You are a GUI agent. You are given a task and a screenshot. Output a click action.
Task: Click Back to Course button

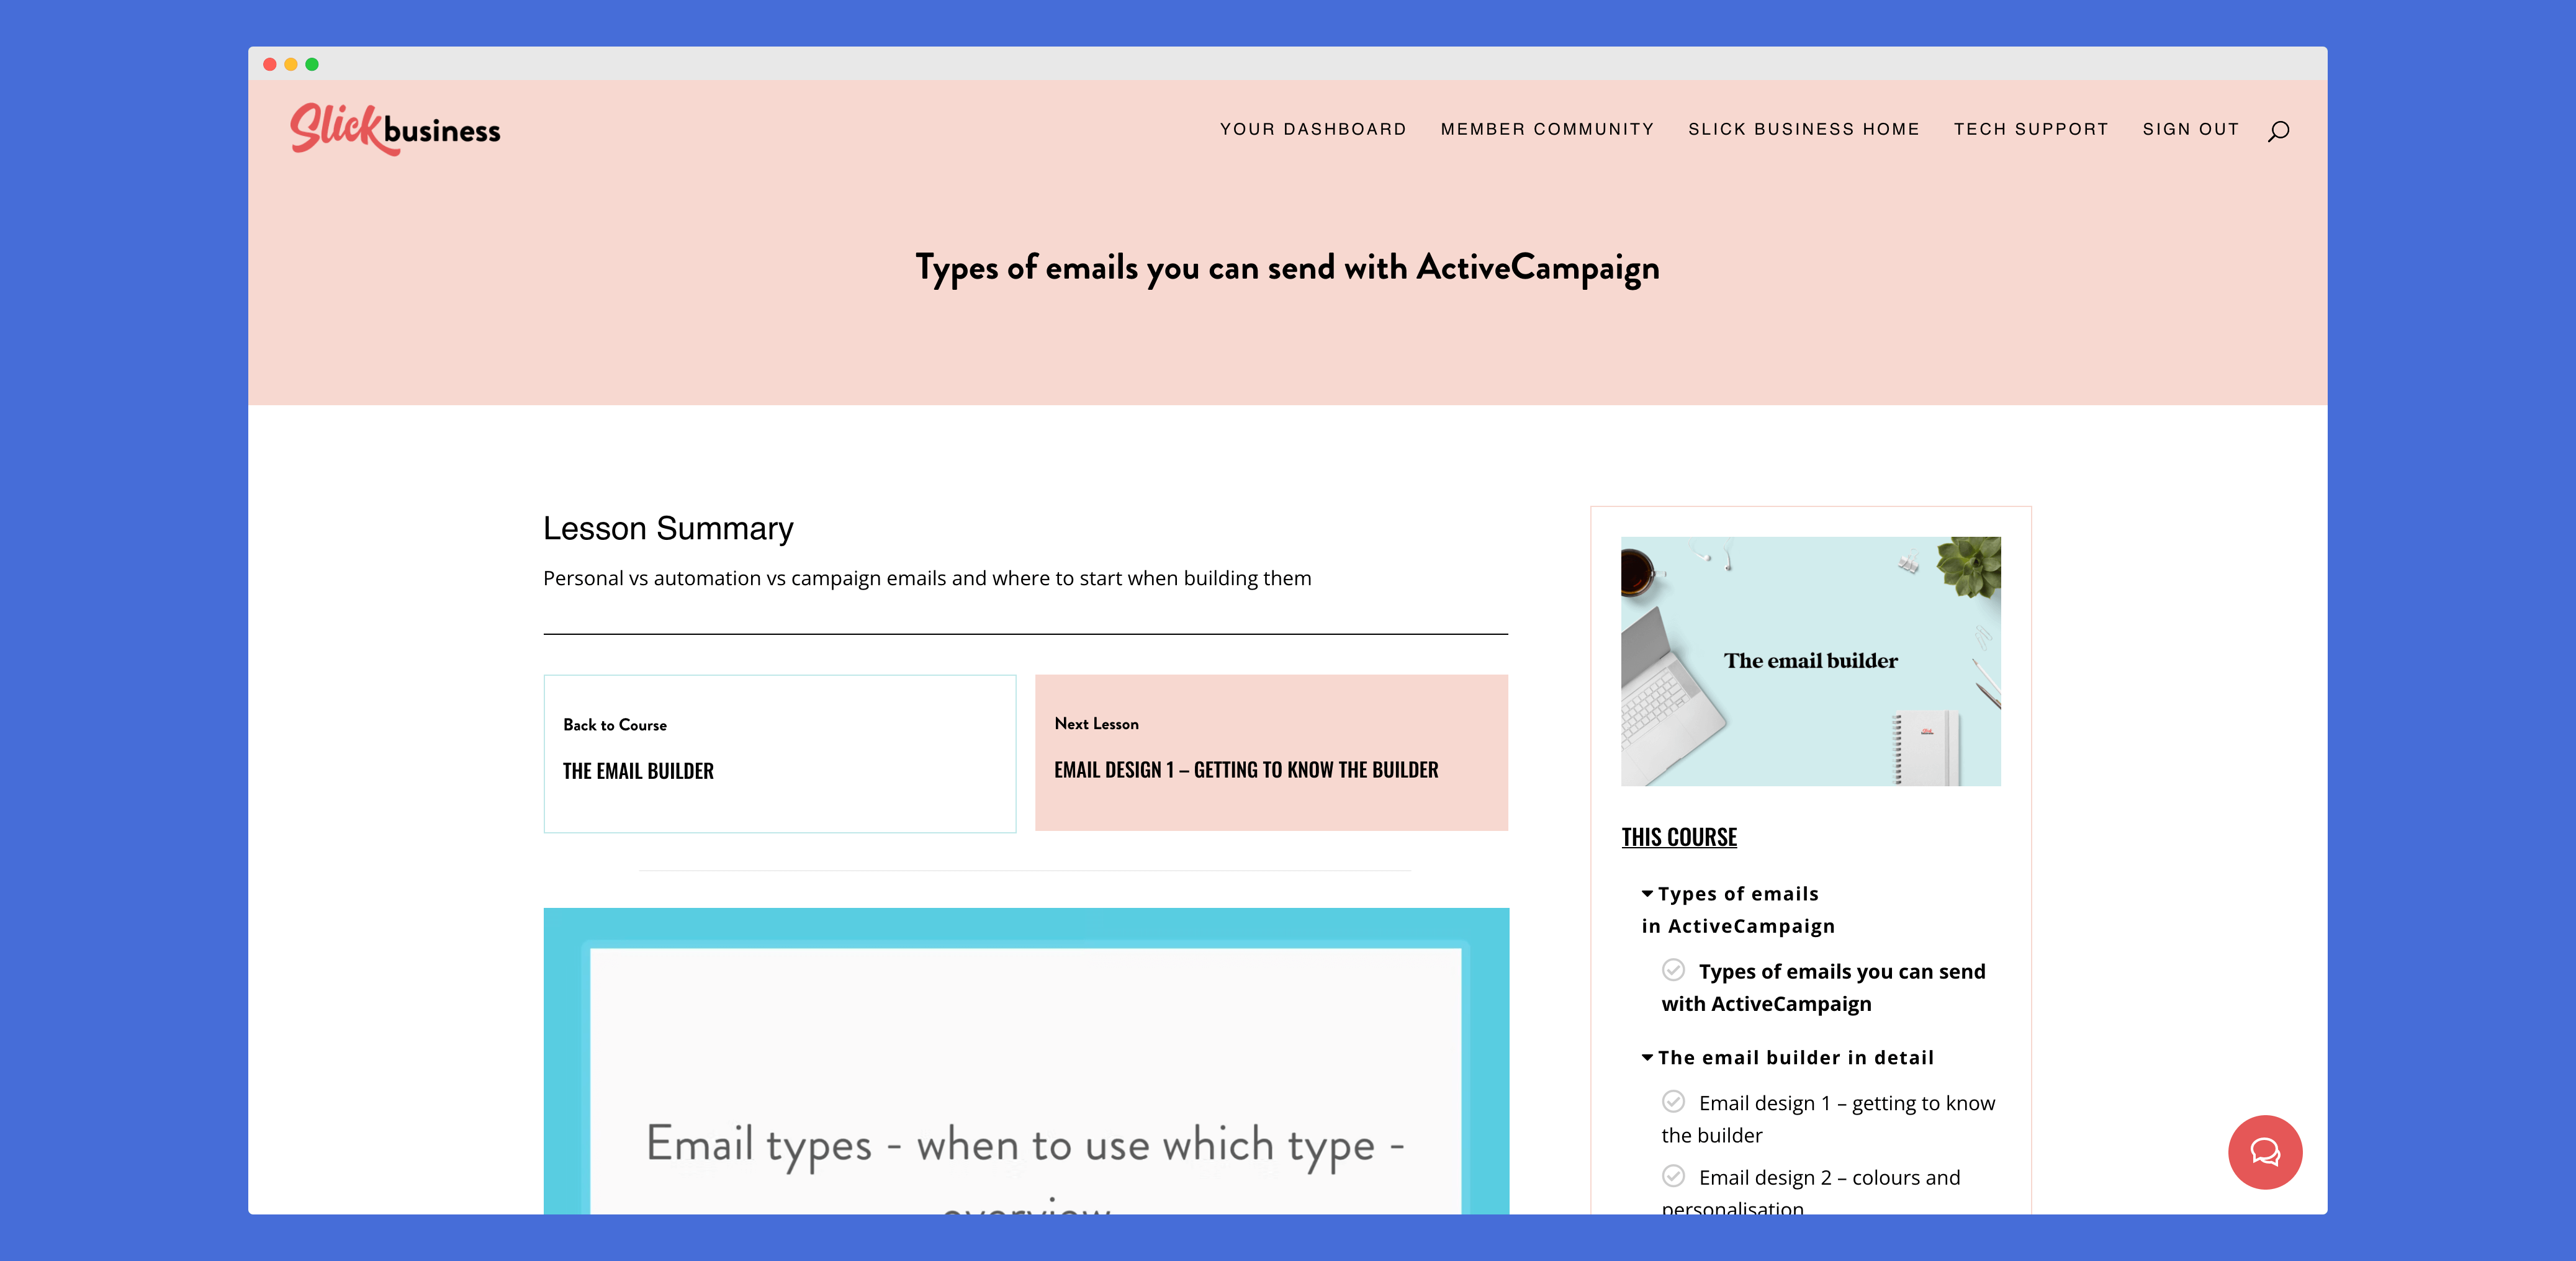(x=780, y=750)
